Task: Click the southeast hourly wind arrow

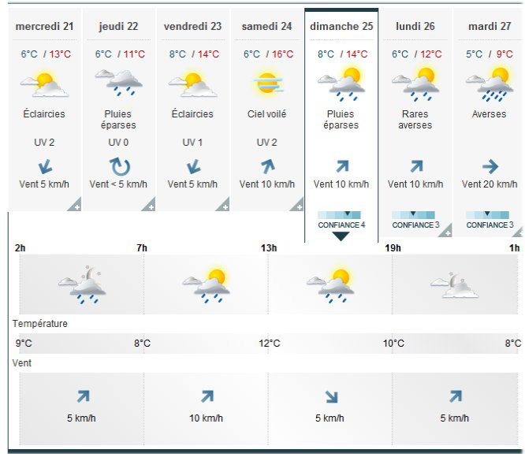Action: click(x=331, y=397)
